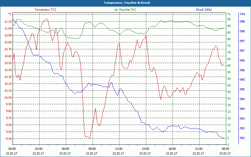Click the temperature axis value "10,40"
Screen dimensions: 251x157
(x=8, y=70)
